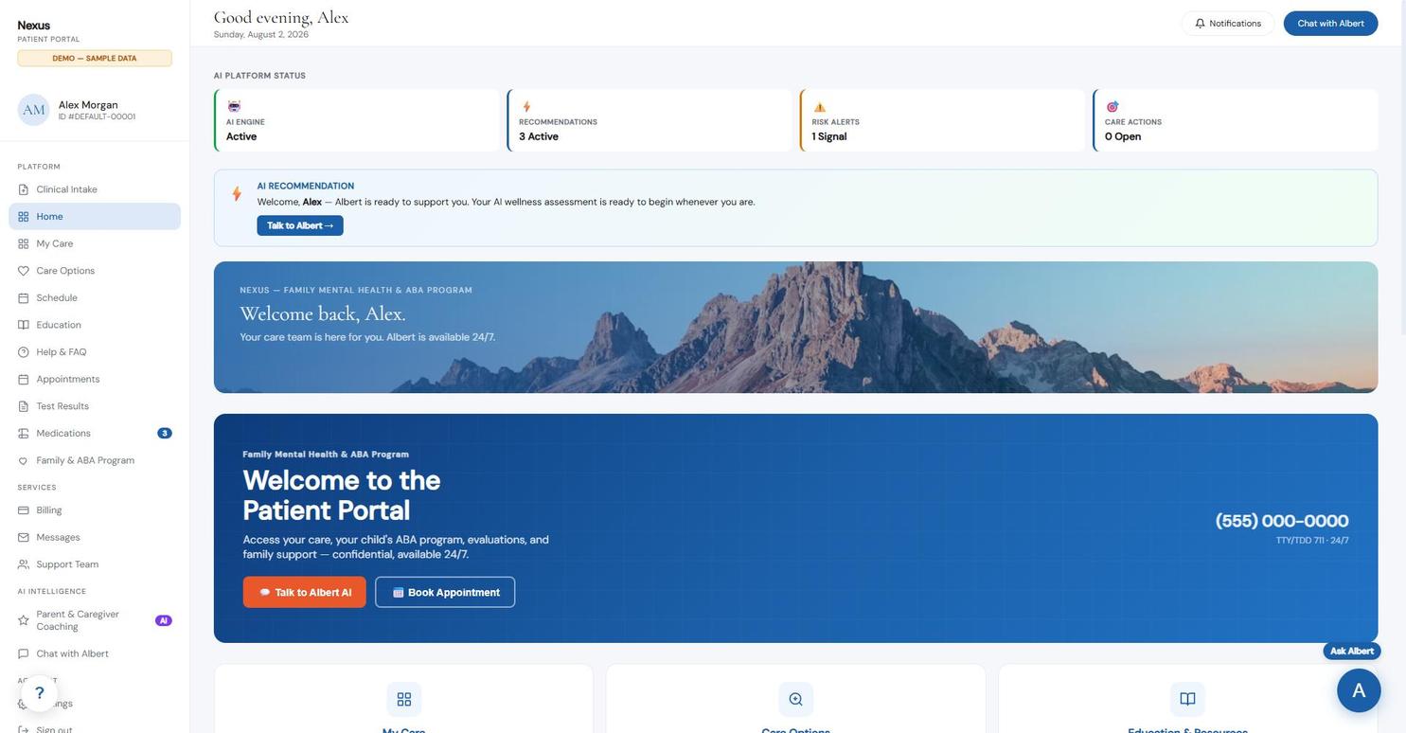Image resolution: width=1406 pixels, height=733 pixels.
Task: Click the phone number (555) 000-0000
Action: pos(1282,521)
